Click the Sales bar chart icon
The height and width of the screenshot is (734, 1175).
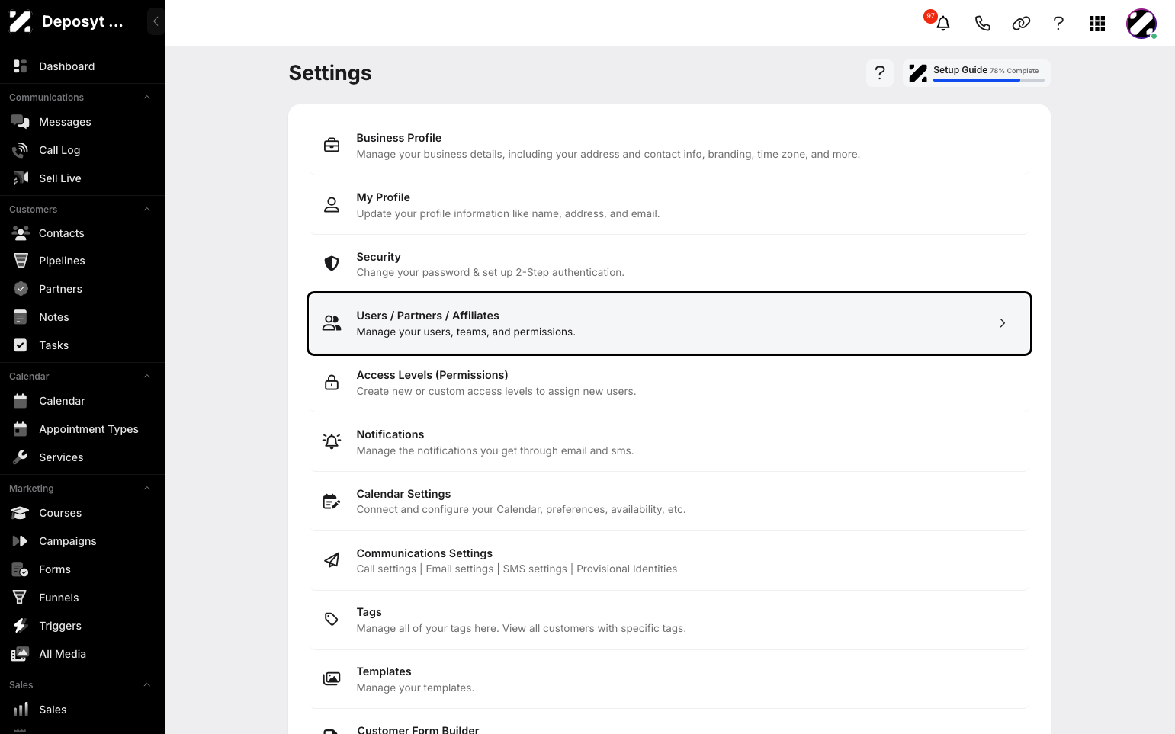coord(21,710)
